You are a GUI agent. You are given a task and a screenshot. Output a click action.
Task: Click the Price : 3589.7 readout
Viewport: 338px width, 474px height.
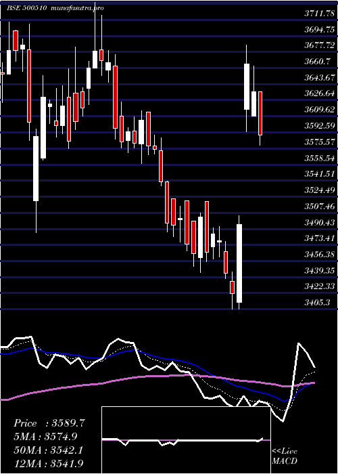(x=49, y=423)
